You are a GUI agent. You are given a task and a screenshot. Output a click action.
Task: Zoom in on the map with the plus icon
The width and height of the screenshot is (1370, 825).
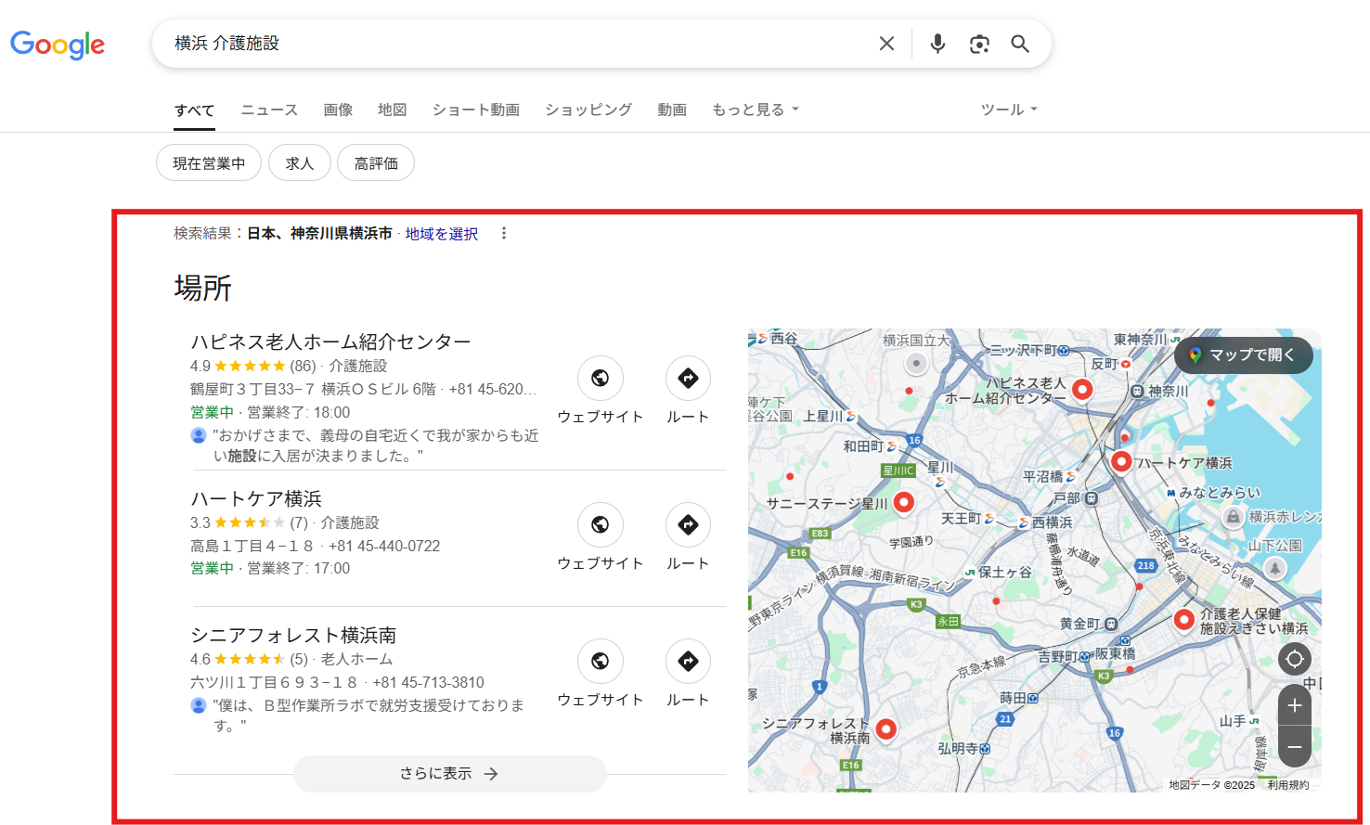[1294, 705]
